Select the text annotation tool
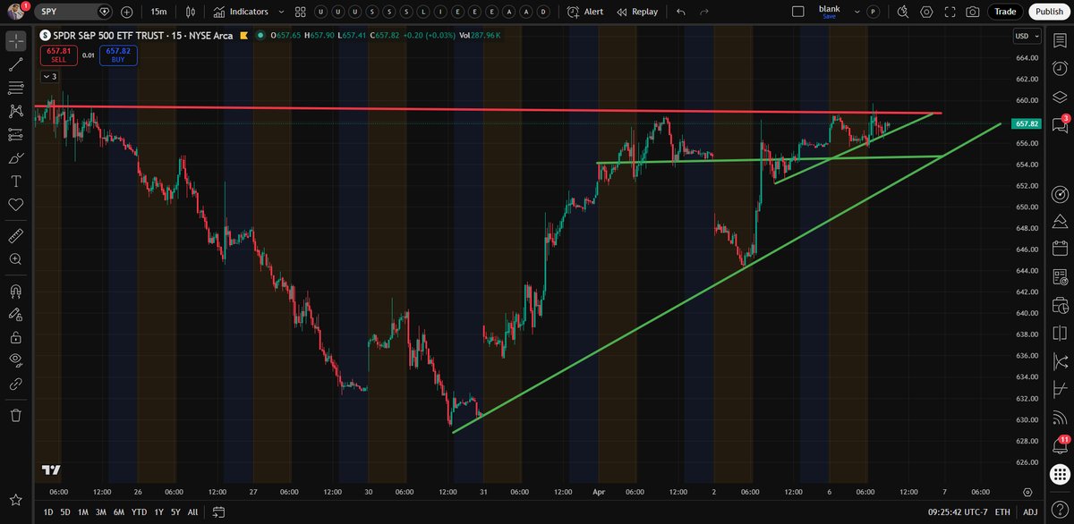Image resolution: width=1074 pixels, height=524 pixels. pos(15,181)
